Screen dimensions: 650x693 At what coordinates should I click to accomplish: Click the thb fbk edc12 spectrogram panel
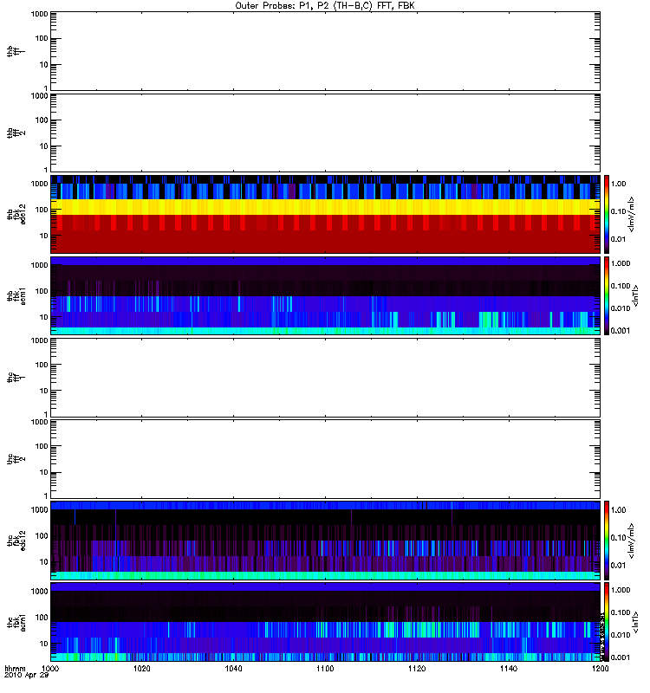point(325,214)
